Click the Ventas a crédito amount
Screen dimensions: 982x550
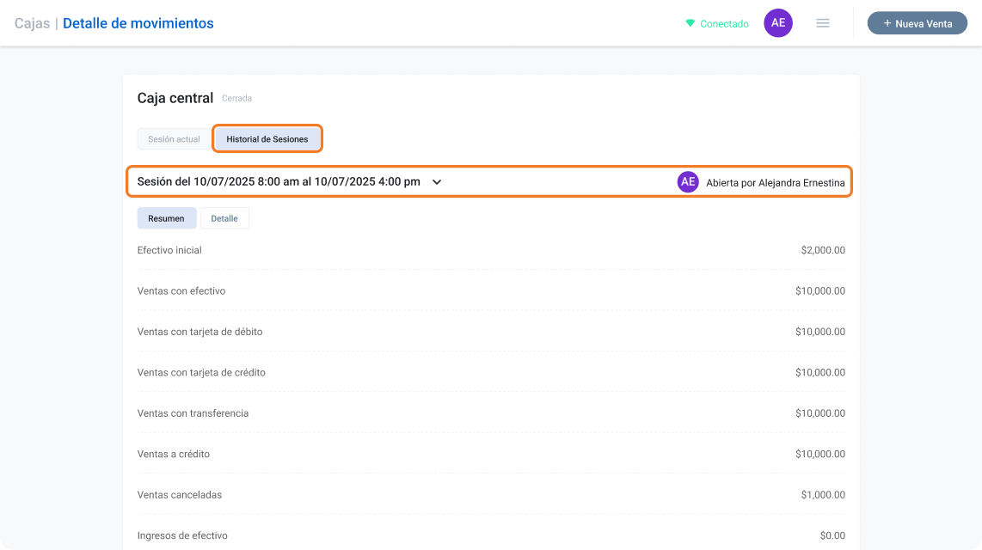pyautogui.click(x=820, y=455)
